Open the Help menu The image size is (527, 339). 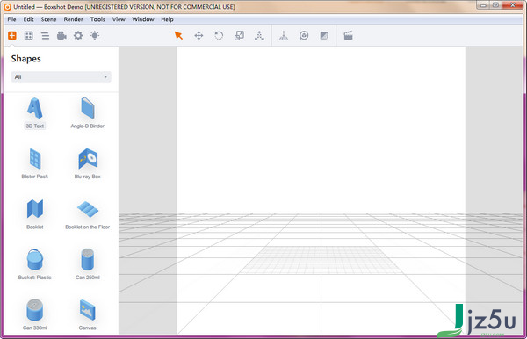[x=167, y=19]
